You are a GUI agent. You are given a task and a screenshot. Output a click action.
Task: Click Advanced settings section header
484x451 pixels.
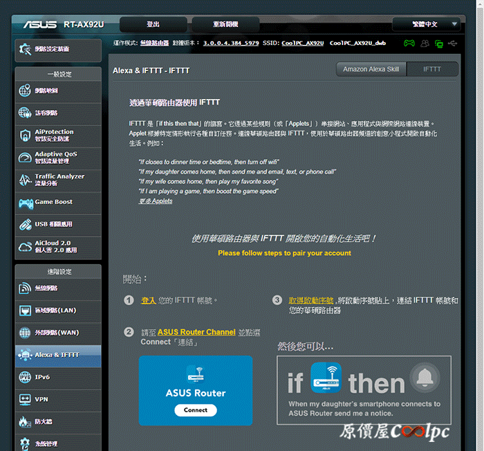tap(58, 272)
